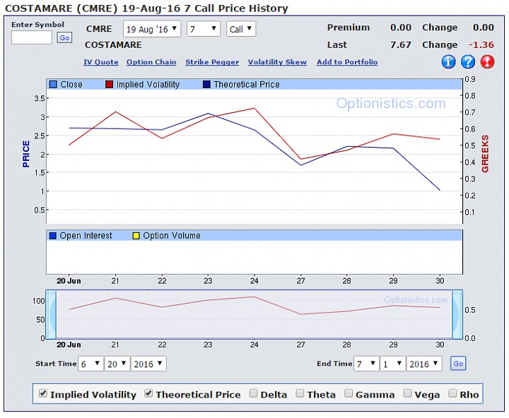
Task: Open Start Time year dropdown
Action: pyautogui.click(x=148, y=364)
